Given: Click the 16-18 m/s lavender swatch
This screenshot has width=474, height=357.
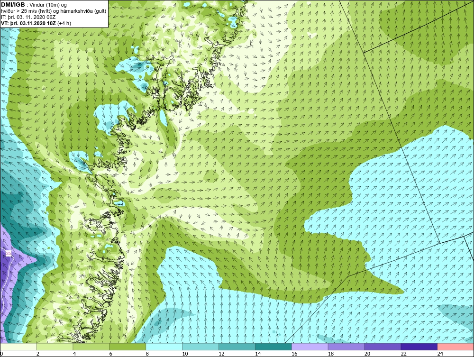Looking at the screenshot, I should point(310,347).
